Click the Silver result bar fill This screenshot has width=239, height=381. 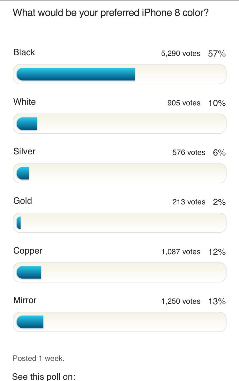click(x=23, y=173)
